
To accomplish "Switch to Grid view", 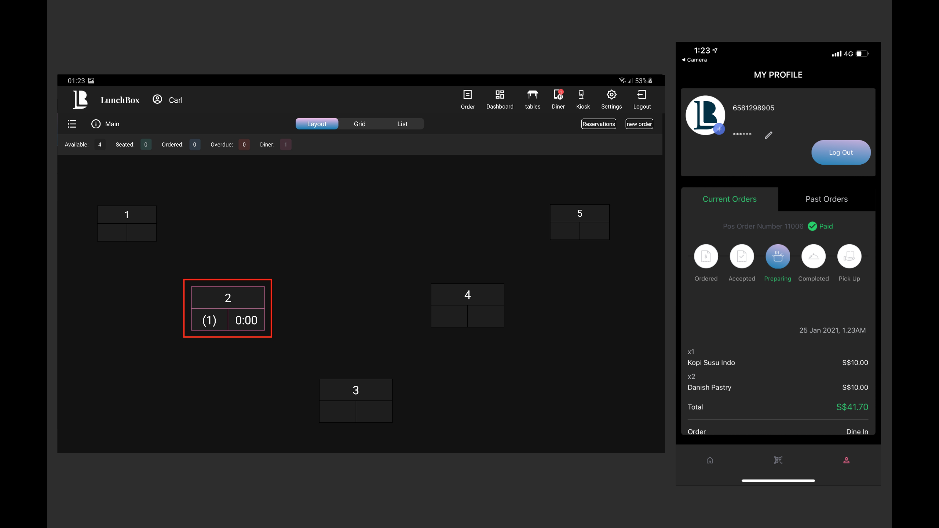I will click(x=359, y=124).
